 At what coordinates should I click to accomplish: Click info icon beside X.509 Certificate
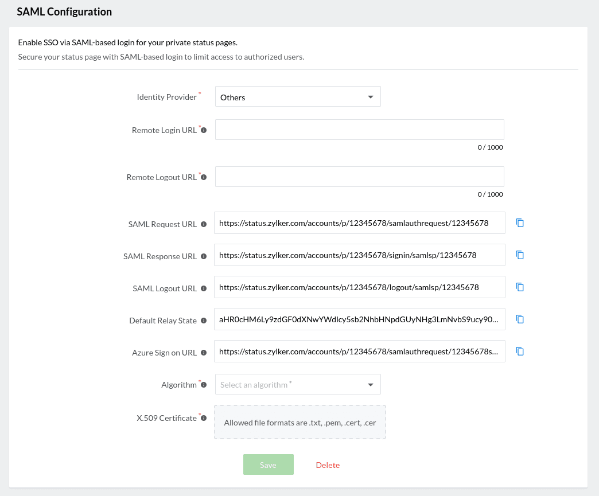coord(204,418)
